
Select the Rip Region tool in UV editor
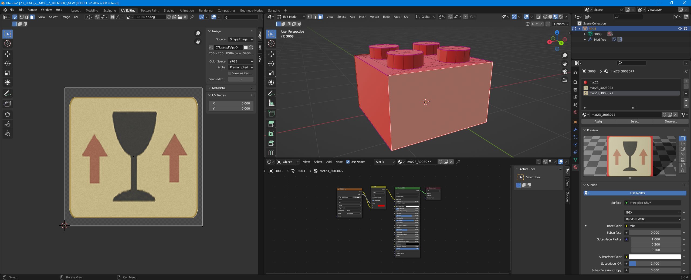(8, 104)
